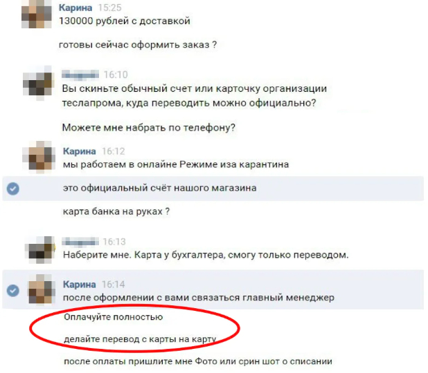
Task: Open blurred user's avatar at 16:13 message
Action: click(x=40, y=250)
